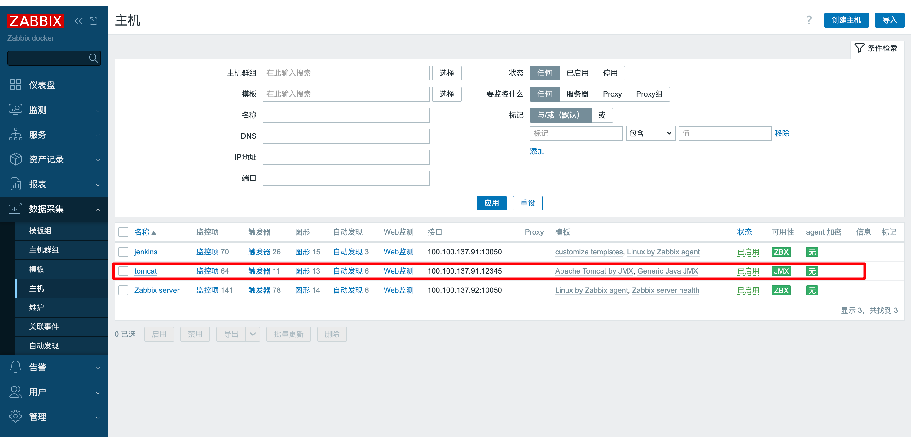This screenshot has height=437, width=911.
Task: Collapse the sidebar with double-chevron icon
Action: [x=78, y=21]
